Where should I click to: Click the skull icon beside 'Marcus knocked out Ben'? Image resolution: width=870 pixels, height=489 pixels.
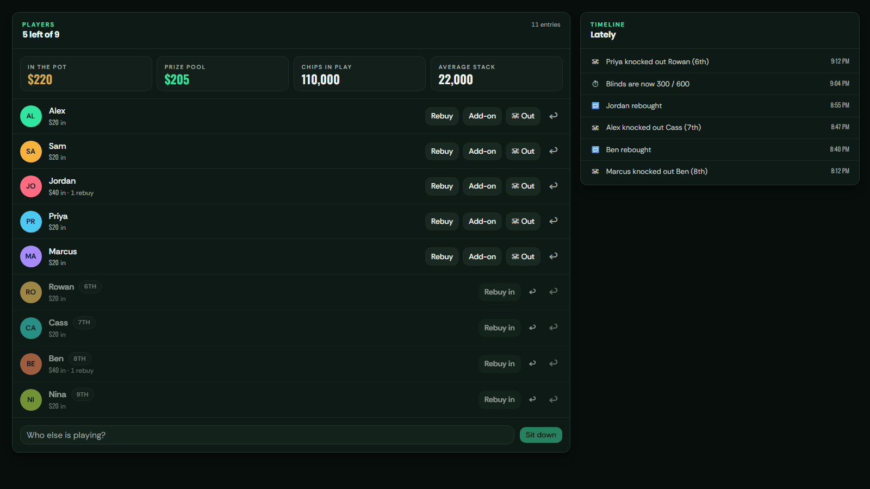[595, 171]
